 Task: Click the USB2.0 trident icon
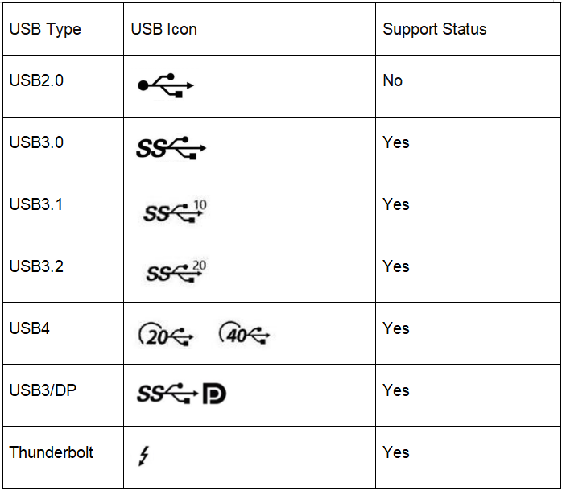(166, 85)
